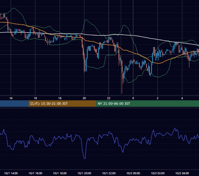This screenshot has height=176, width=199.
Task: Click the 22 hour label on price chart axis
Action: coord(109,98)
